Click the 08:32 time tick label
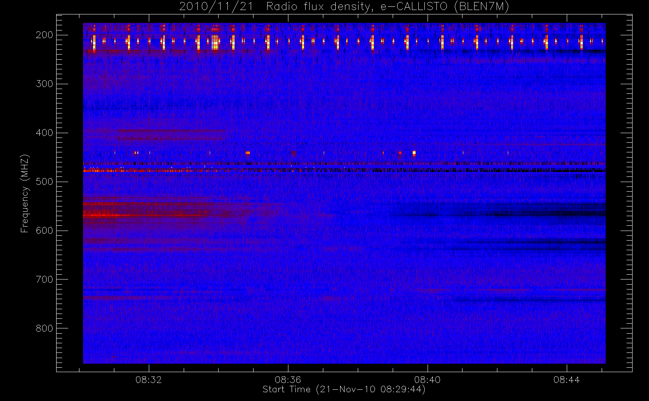Image resolution: width=649 pixels, height=401 pixels. coord(148,380)
